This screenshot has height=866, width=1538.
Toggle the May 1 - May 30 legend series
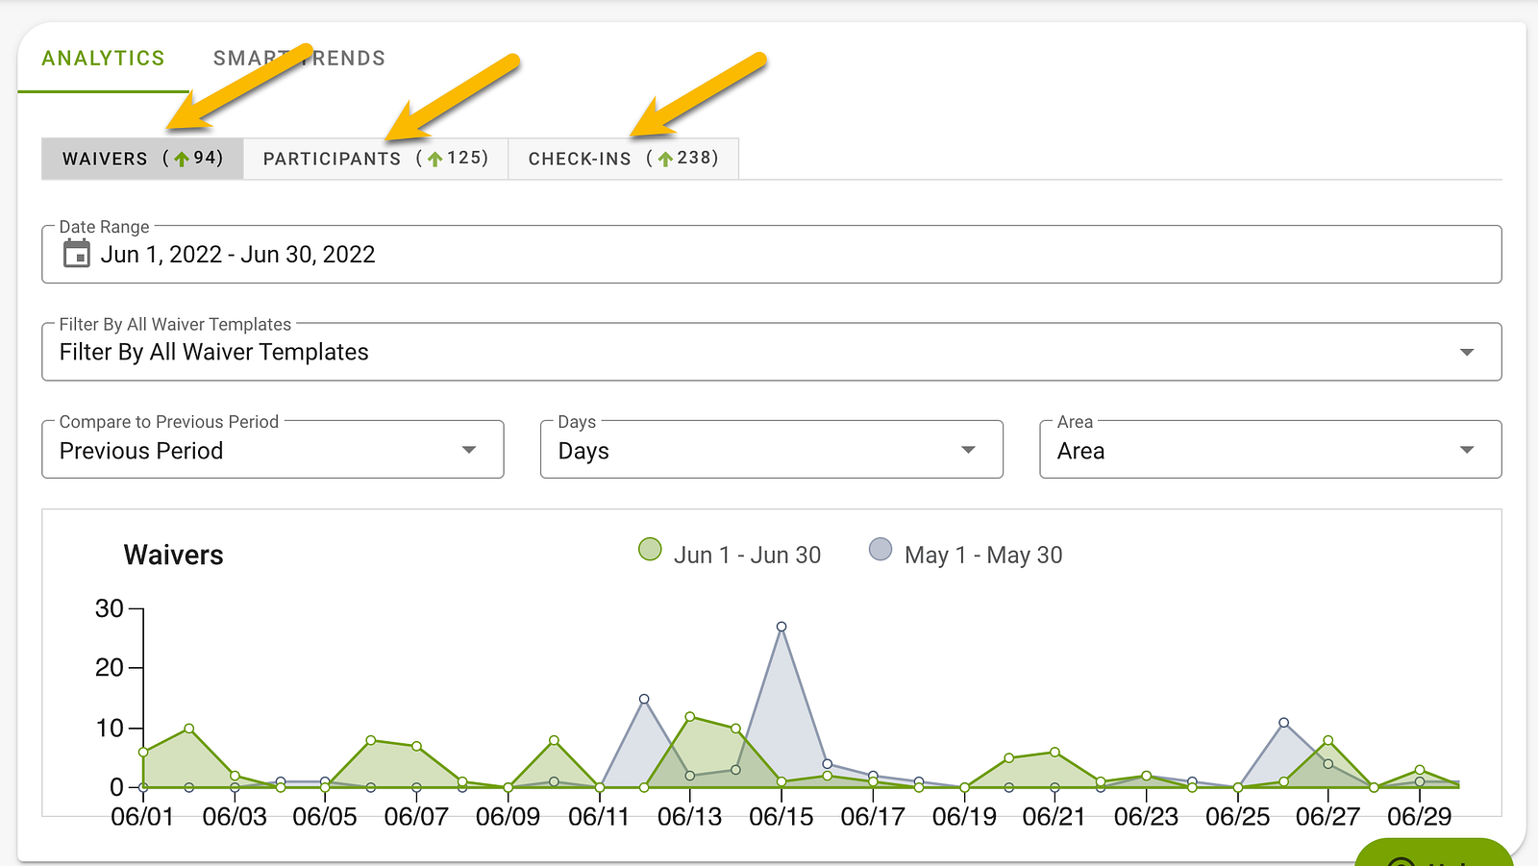966,555
